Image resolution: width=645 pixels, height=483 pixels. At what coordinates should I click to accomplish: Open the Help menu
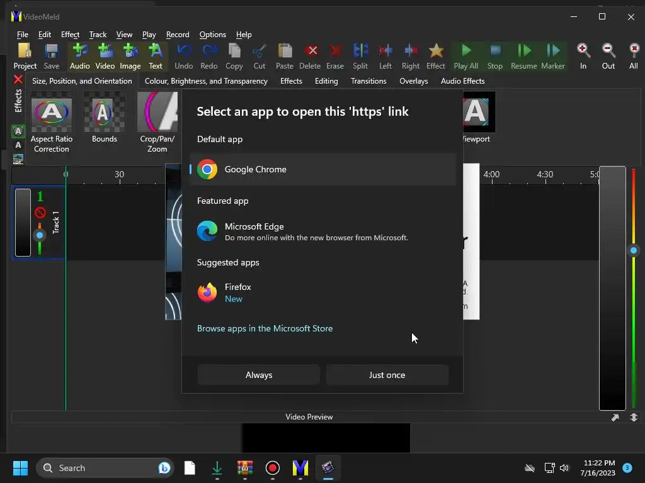click(x=244, y=35)
